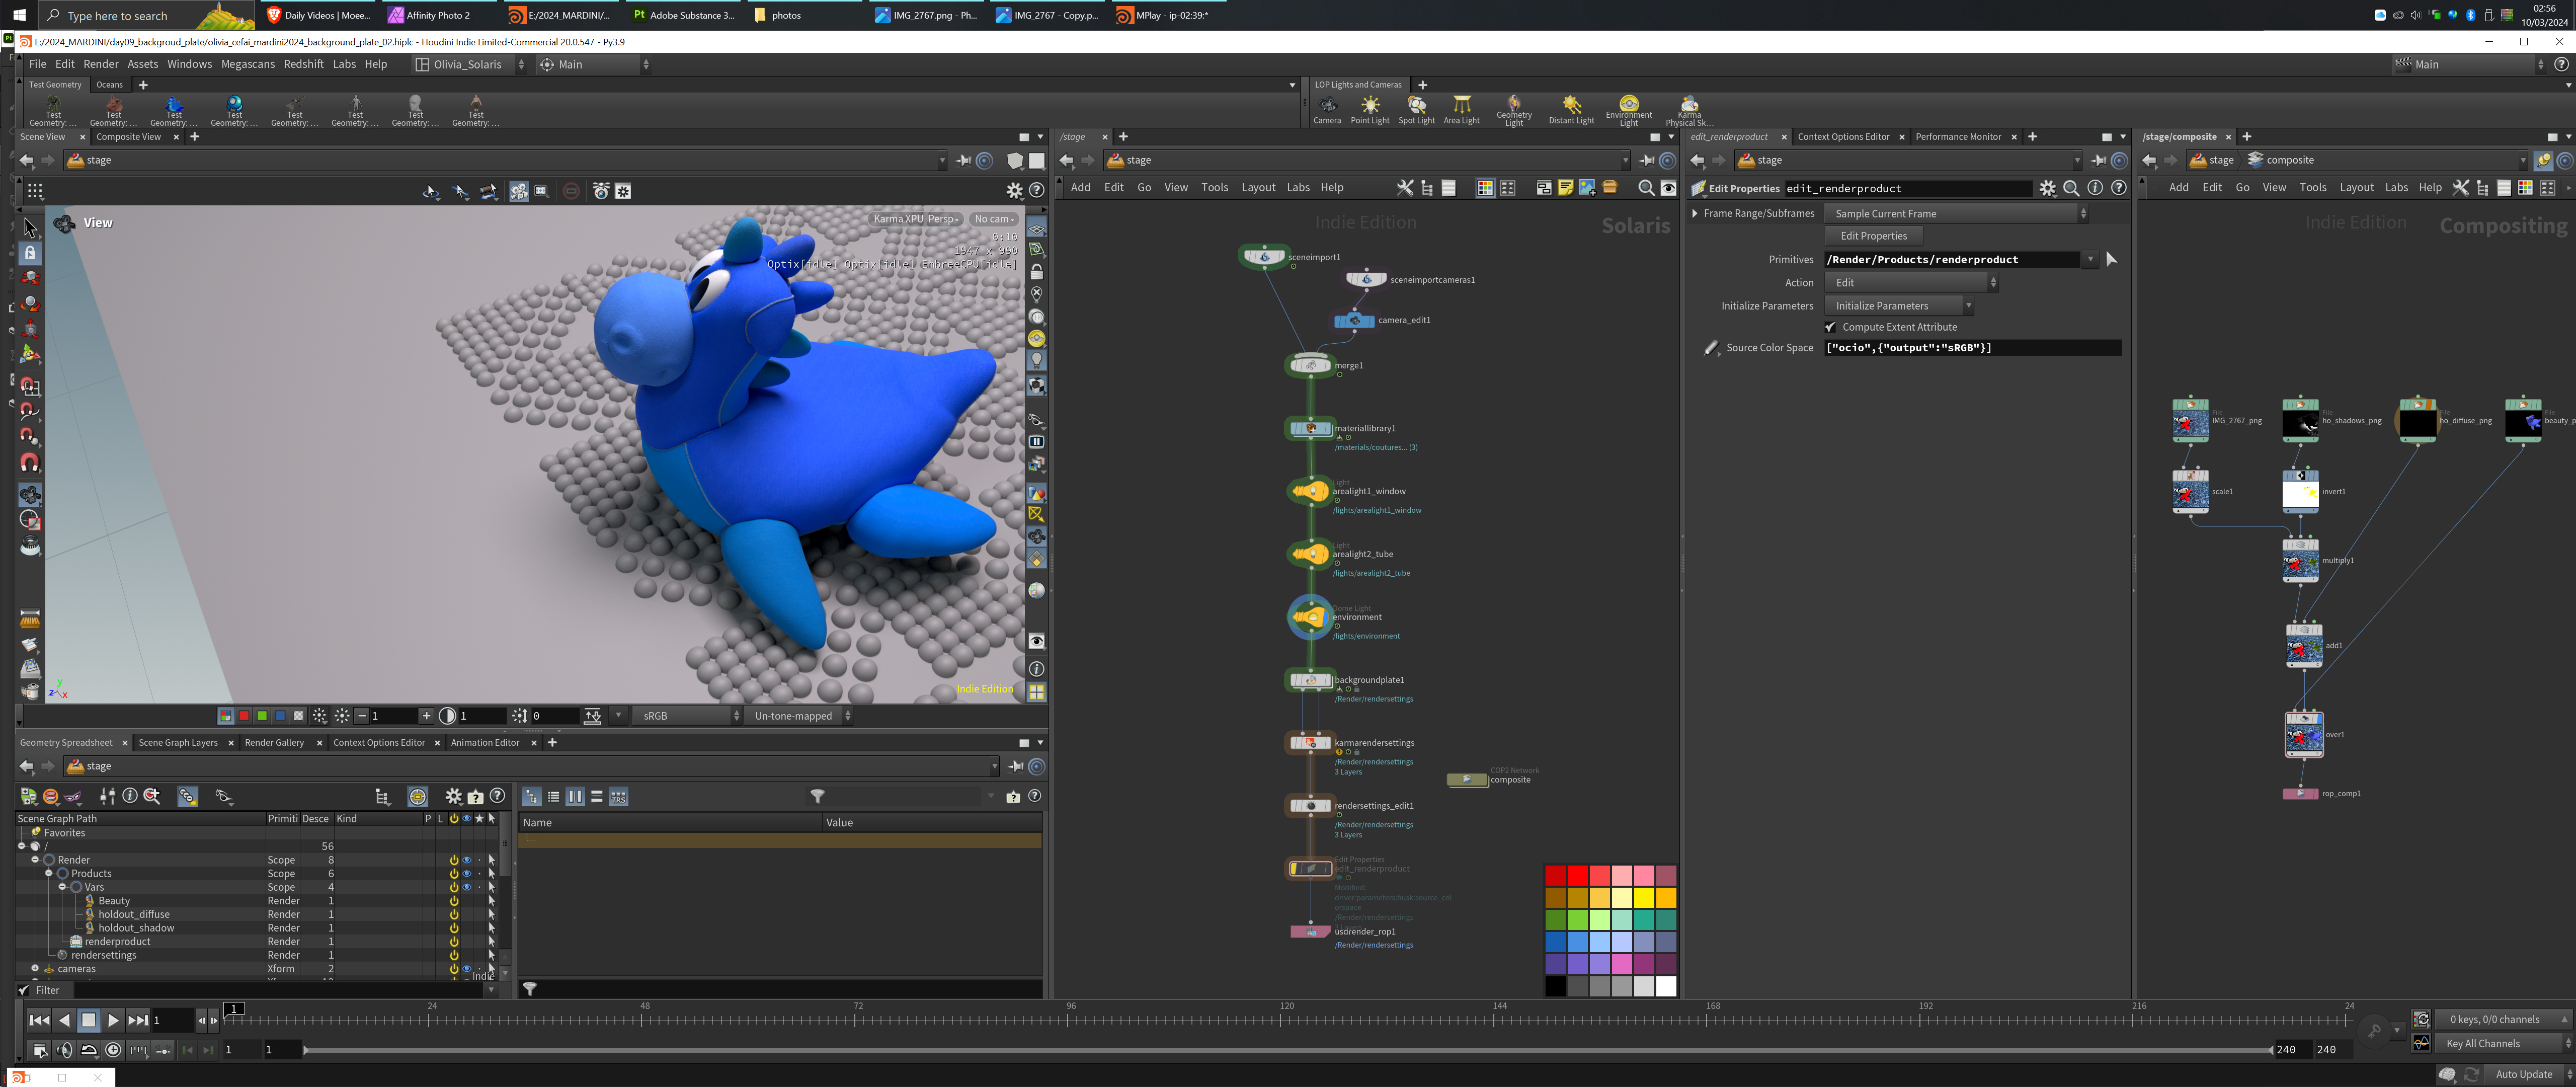
Task: Click the Karma Physical Sky shelf tool
Action: [x=1689, y=110]
